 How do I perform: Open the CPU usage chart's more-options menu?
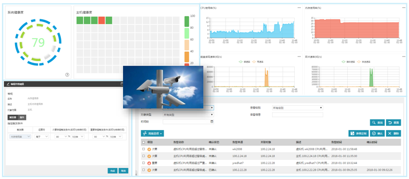click(x=299, y=8)
